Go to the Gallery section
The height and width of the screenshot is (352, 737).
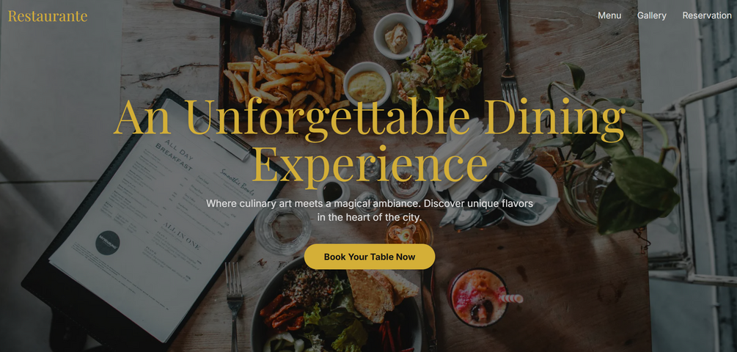651,15
